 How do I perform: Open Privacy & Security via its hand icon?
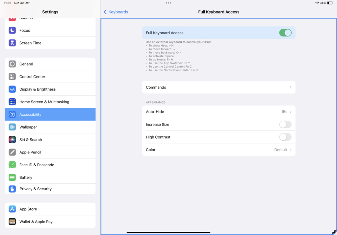(12, 189)
